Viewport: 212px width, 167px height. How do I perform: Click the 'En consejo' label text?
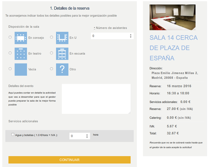click(36, 38)
